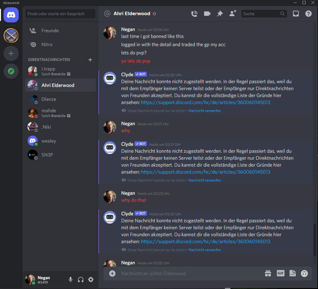318x289 pixels.
Task: Dismiss 02:23 Clyde message via Nachricht verwerfen
Action: (205, 250)
